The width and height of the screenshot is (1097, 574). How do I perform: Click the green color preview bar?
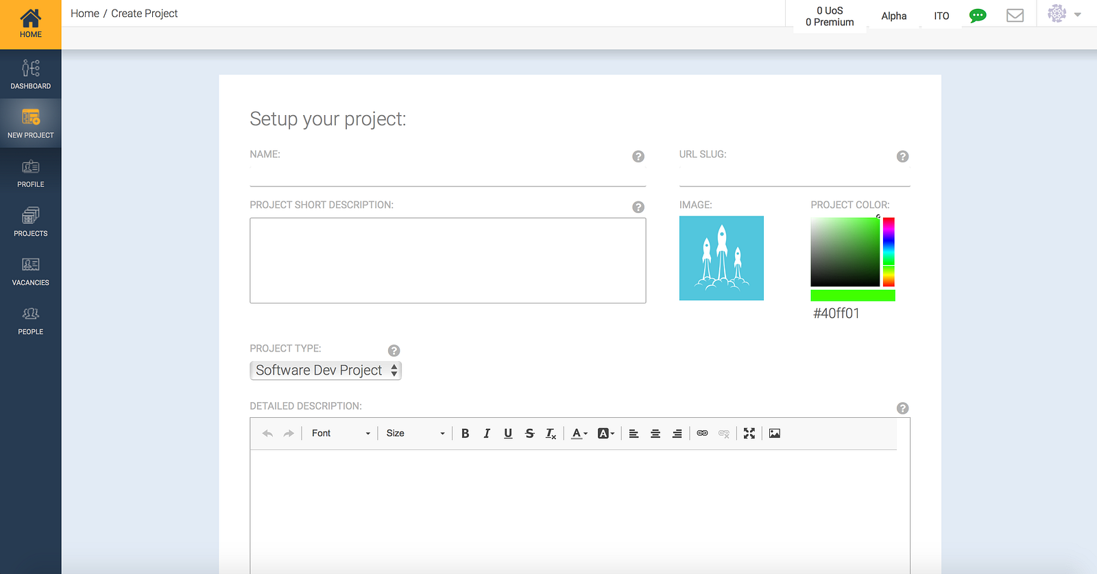[x=853, y=295]
